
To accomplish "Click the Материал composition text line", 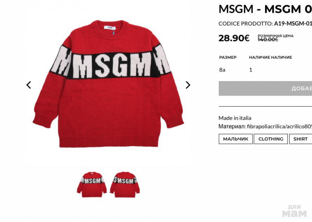I will click(265, 126).
